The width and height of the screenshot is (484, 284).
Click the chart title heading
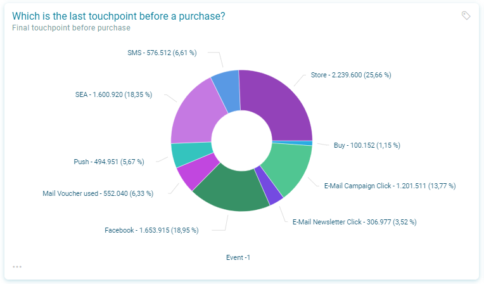pos(118,16)
